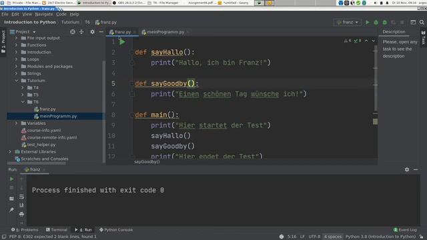This screenshot has height=240, width=427.
Task: Switch to the meinProgramm.py editor tab
Action: pyautogui.click(x=165, y=32)
